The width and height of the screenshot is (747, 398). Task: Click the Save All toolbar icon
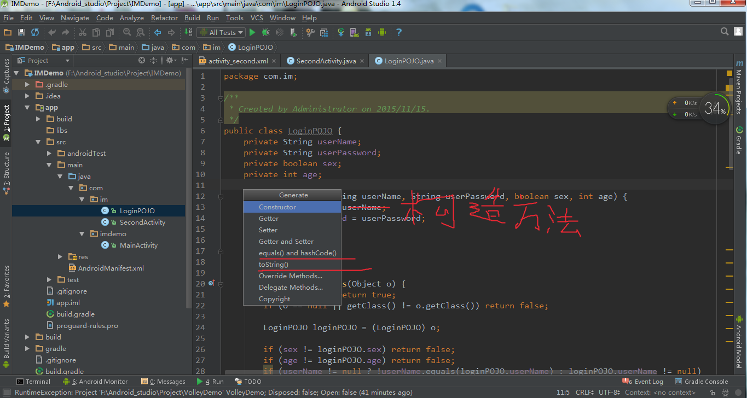[21, 33]
